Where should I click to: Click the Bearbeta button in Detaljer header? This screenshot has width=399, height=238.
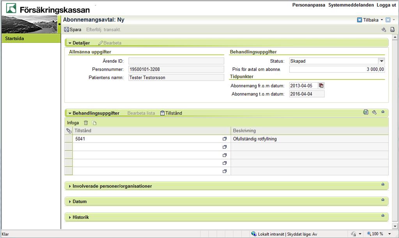tap(110, 43)
